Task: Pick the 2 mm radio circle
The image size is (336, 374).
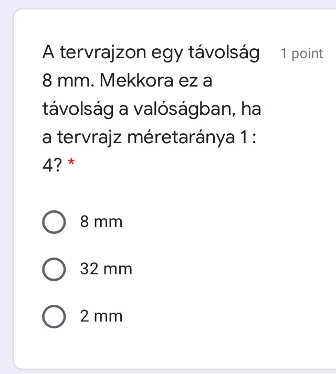Action: tap(54, 317)
